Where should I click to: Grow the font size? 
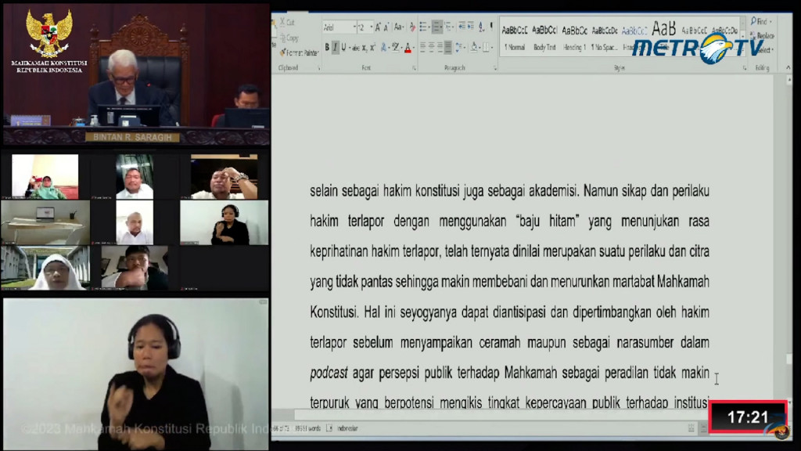coord(378,27)
